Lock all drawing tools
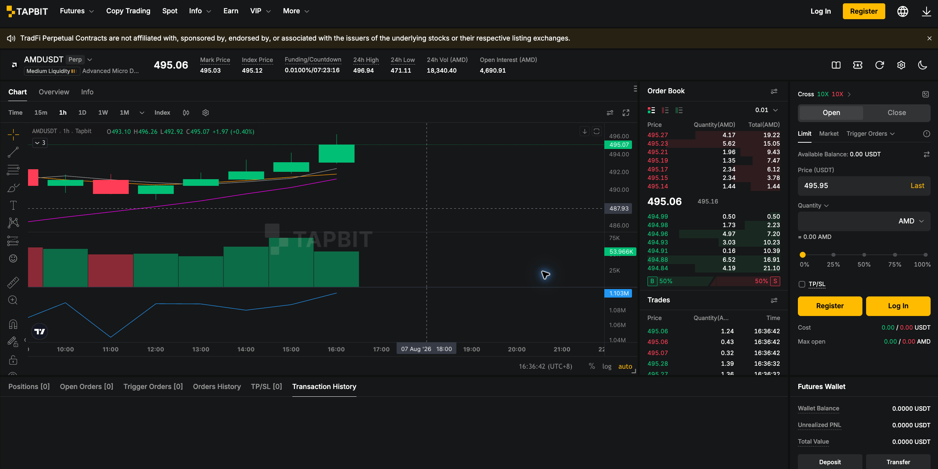 (x=13, y=359)
